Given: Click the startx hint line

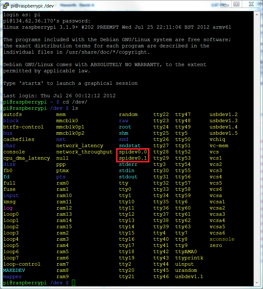Looking at the screenshot, I should 70,83.
